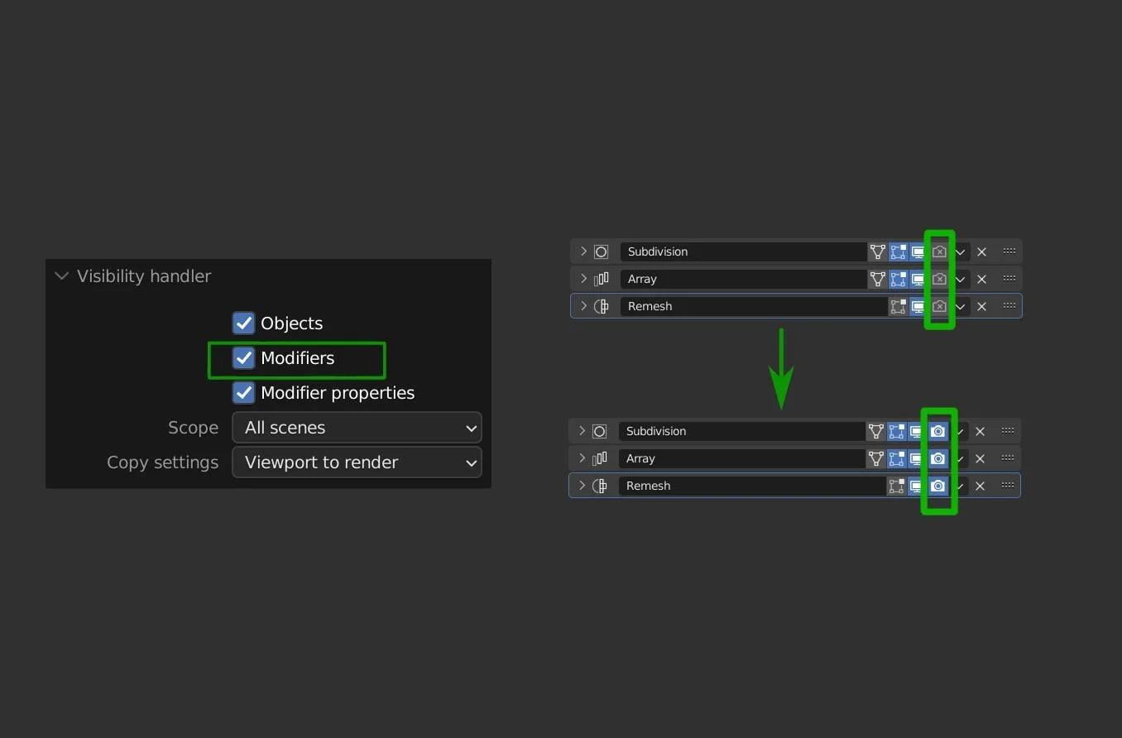Screen dimensions: 1122x738
Task: Open the Scope dropdown showing All scenes
Action: 357,428
